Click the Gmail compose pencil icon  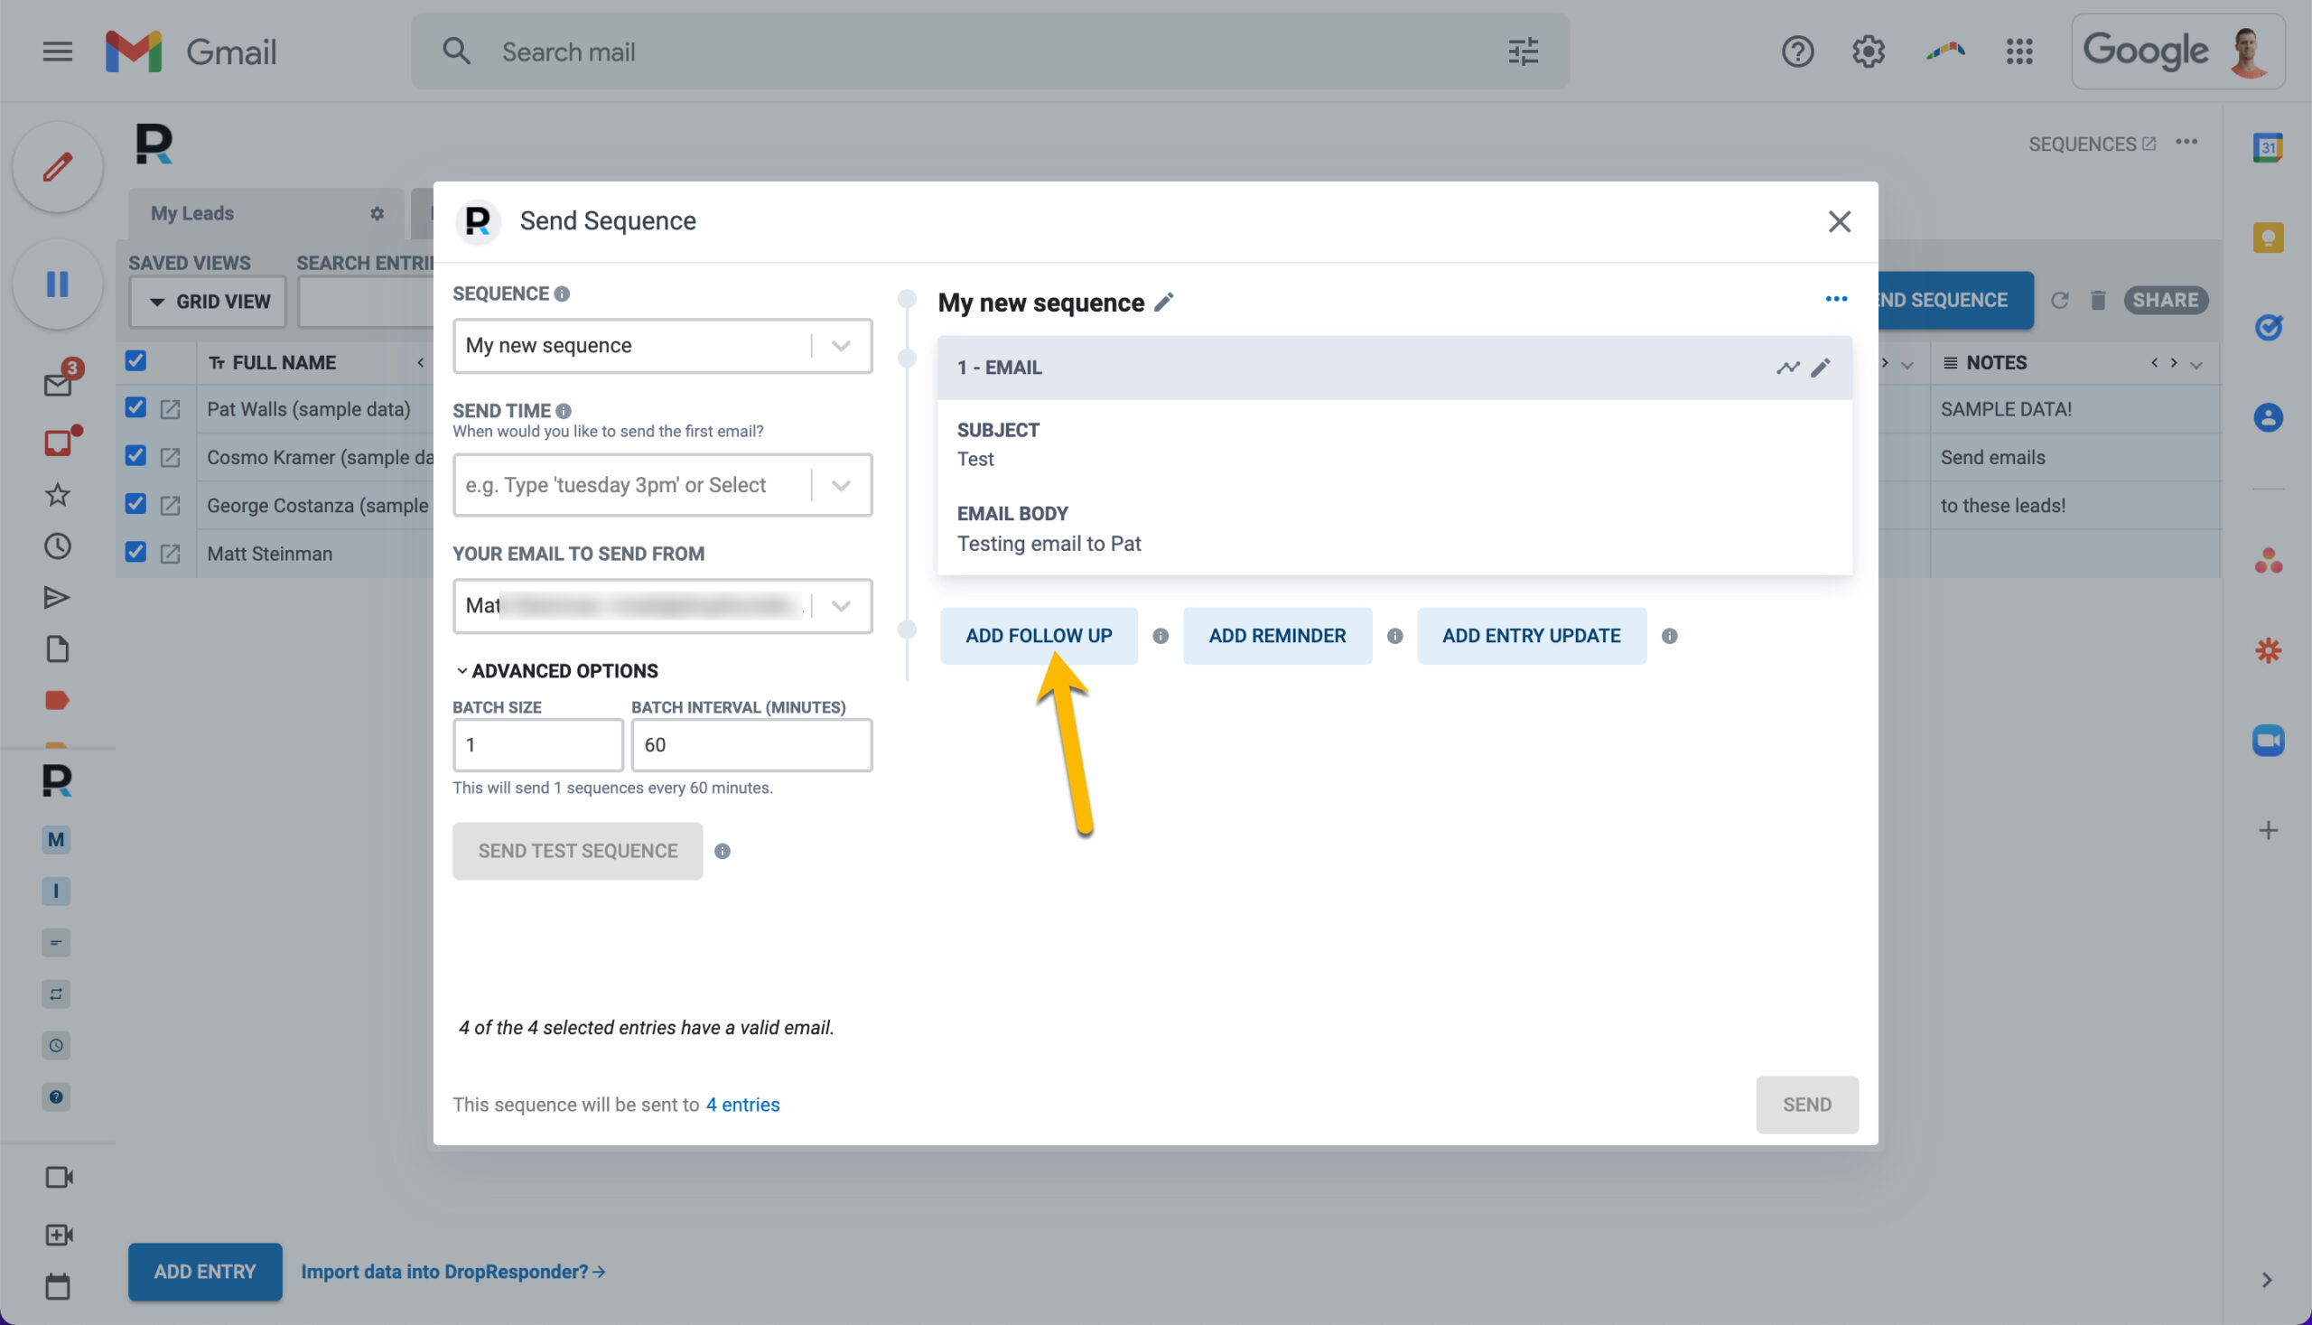point(57,167)
